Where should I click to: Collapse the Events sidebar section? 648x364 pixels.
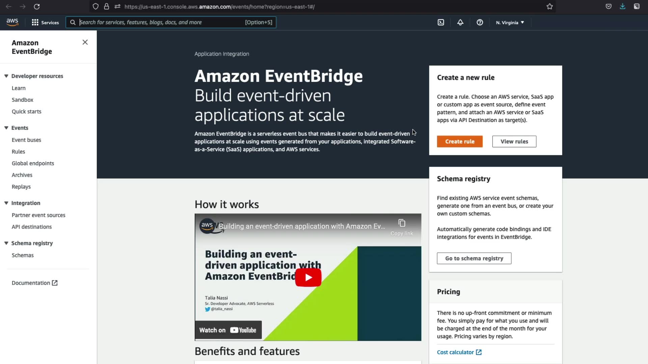click(x=6, y=128)
